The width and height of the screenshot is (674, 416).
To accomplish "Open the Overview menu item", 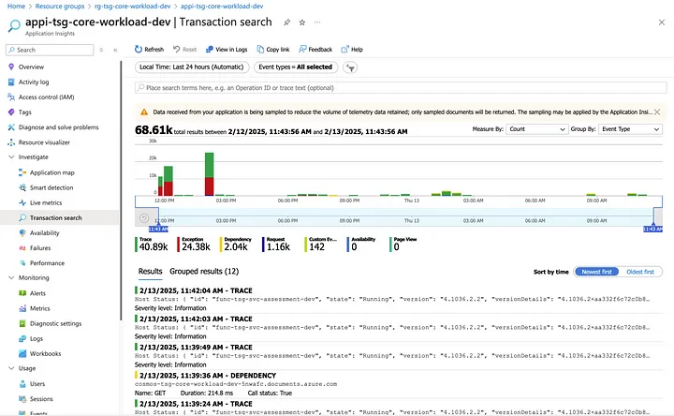I will 31,67.
